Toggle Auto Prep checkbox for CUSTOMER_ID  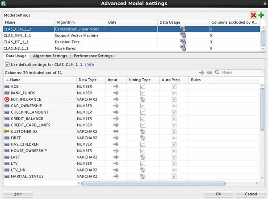(174, 131)
